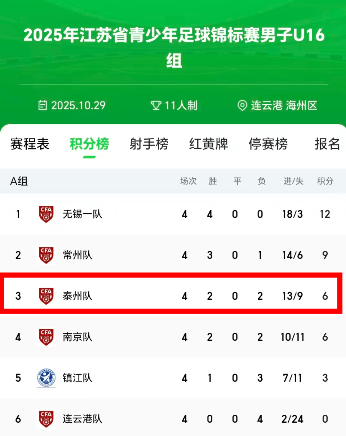346x436 pixels.
Task: Click the 南京队 team logo
Action: click(x=46, y=337)
